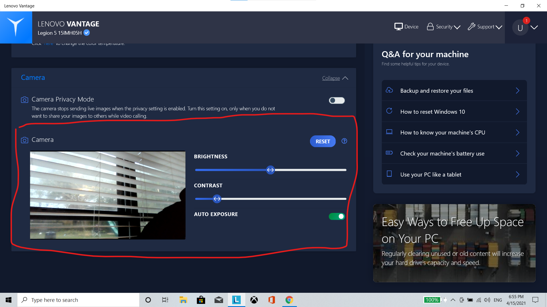Screen dimensions: 547x307
Task: Click the tablet icon beside tablet tip
Action: pyautogui.click(x=389, y=173)
